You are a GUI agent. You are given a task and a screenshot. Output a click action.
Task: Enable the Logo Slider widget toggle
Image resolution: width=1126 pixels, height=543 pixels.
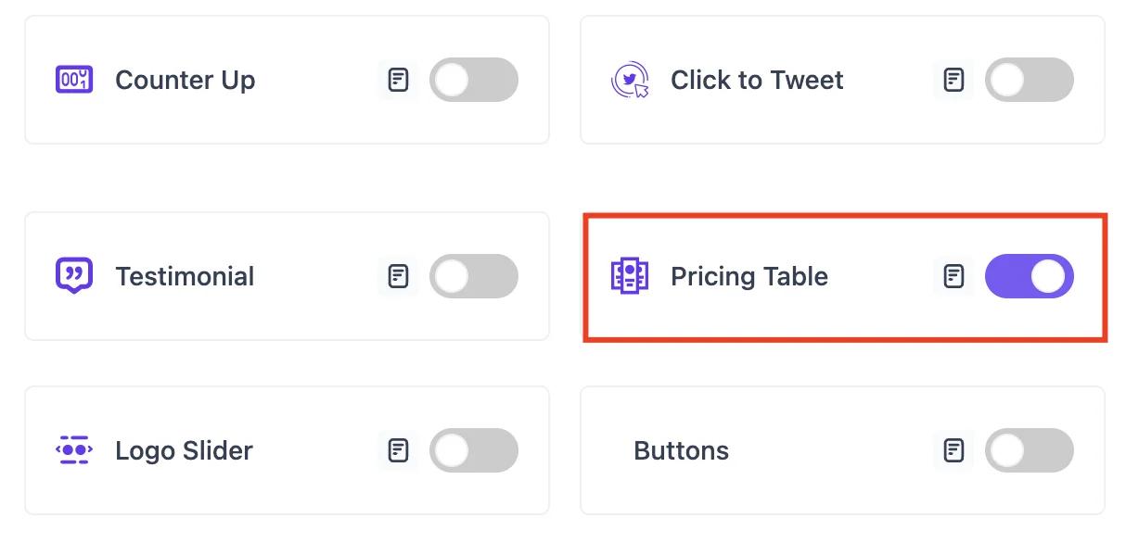pyautogui.click(x=474, y=450)
